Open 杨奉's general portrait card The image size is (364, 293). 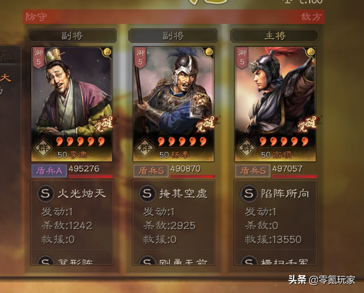pos(173,104)
